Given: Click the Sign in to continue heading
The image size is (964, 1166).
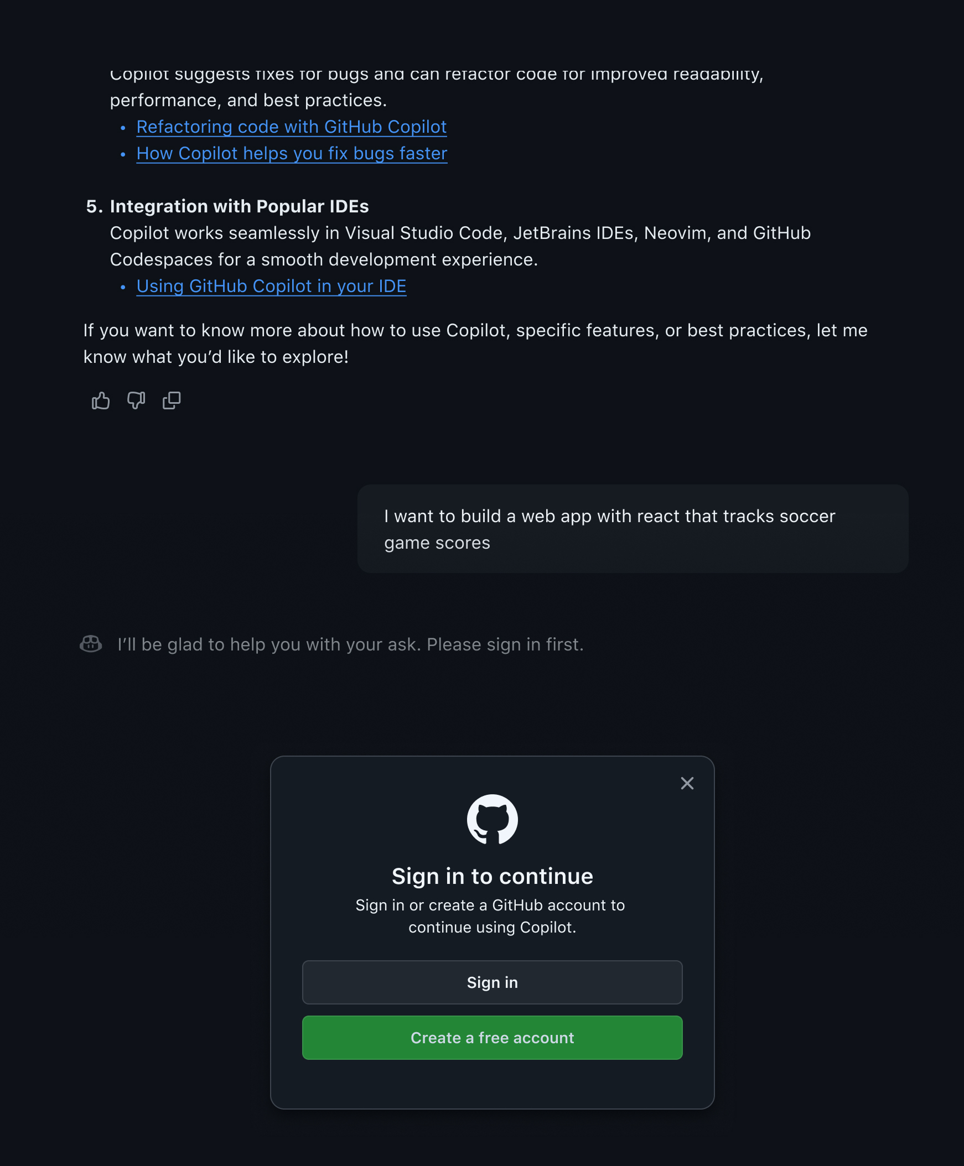Looking at the screenshot, I should click(x=492, y=876).
